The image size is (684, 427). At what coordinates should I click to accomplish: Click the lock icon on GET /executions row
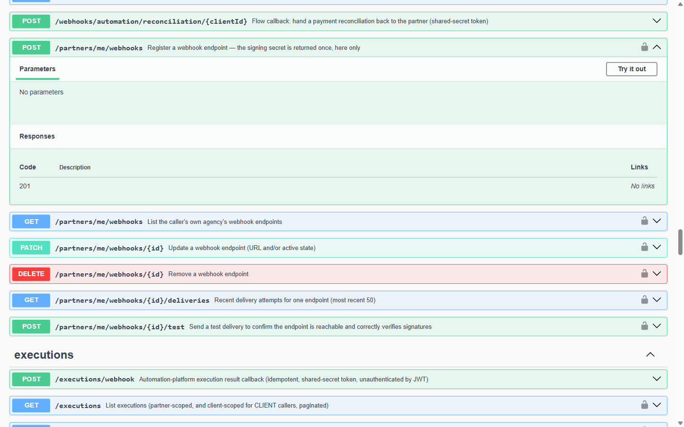[645, 405]
